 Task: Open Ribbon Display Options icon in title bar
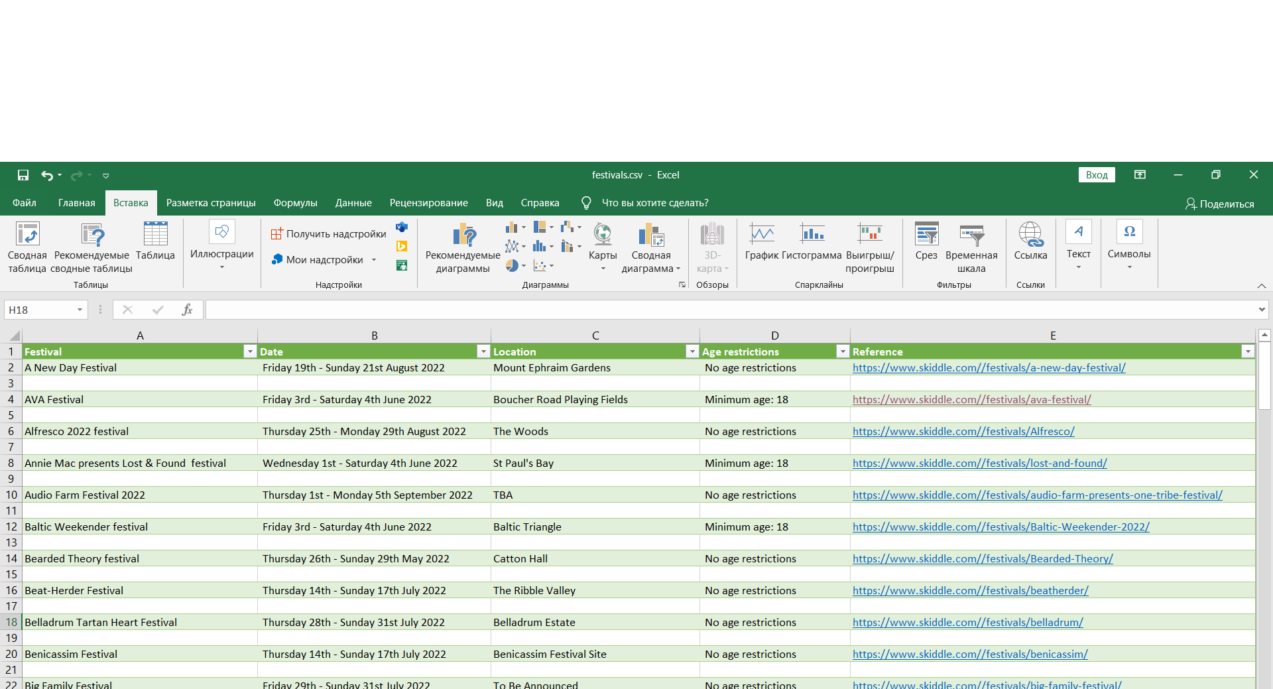[x=1140, y=175]
